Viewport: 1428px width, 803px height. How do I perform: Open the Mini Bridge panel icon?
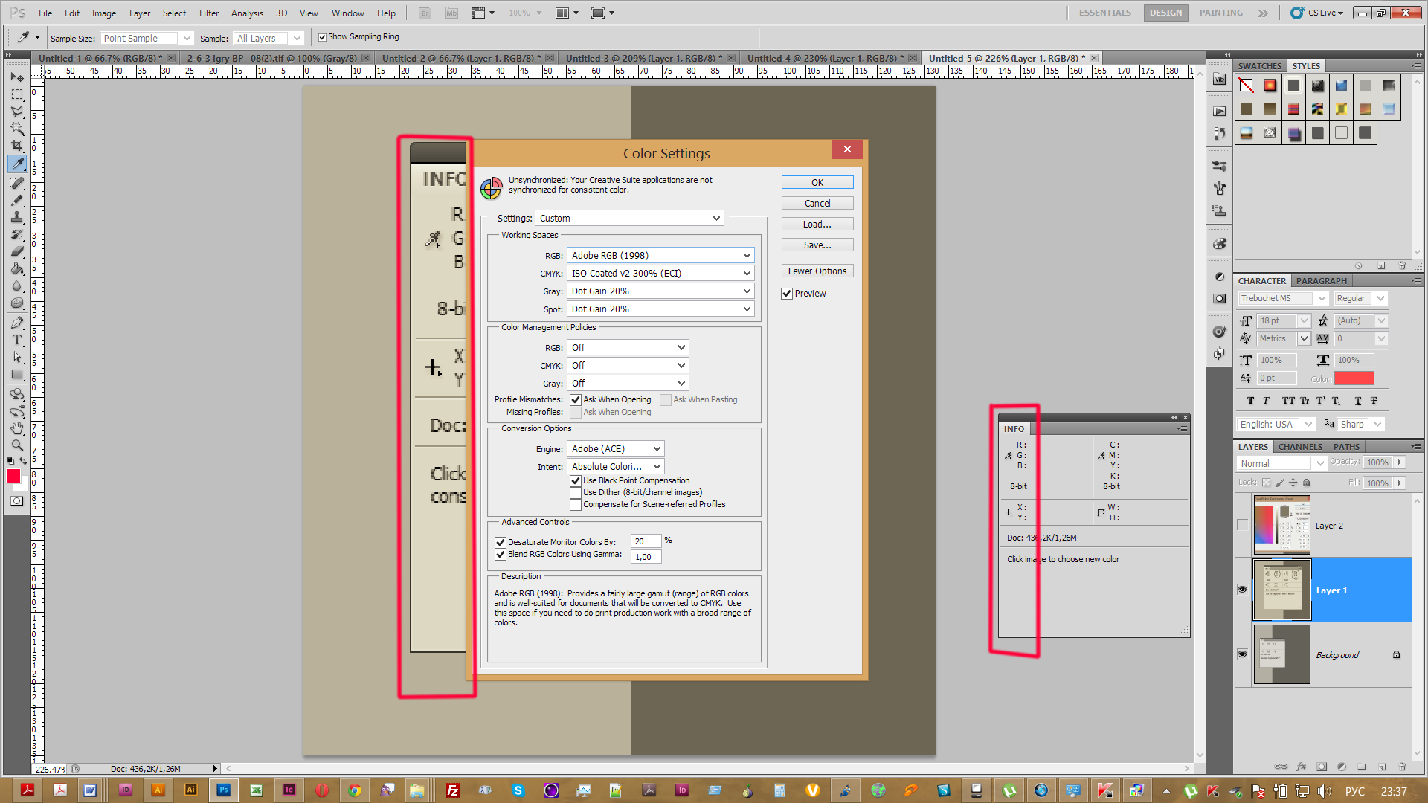coord(1219,80)
